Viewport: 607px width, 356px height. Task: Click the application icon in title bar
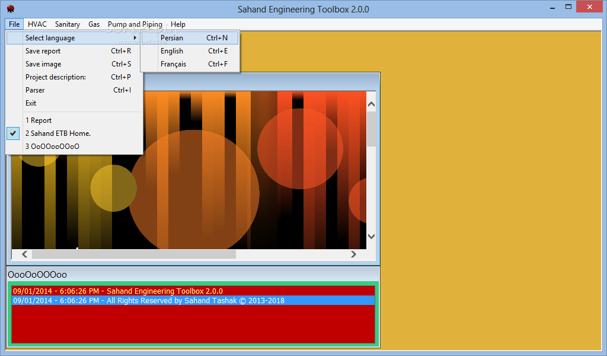click(x=11, y=8)
